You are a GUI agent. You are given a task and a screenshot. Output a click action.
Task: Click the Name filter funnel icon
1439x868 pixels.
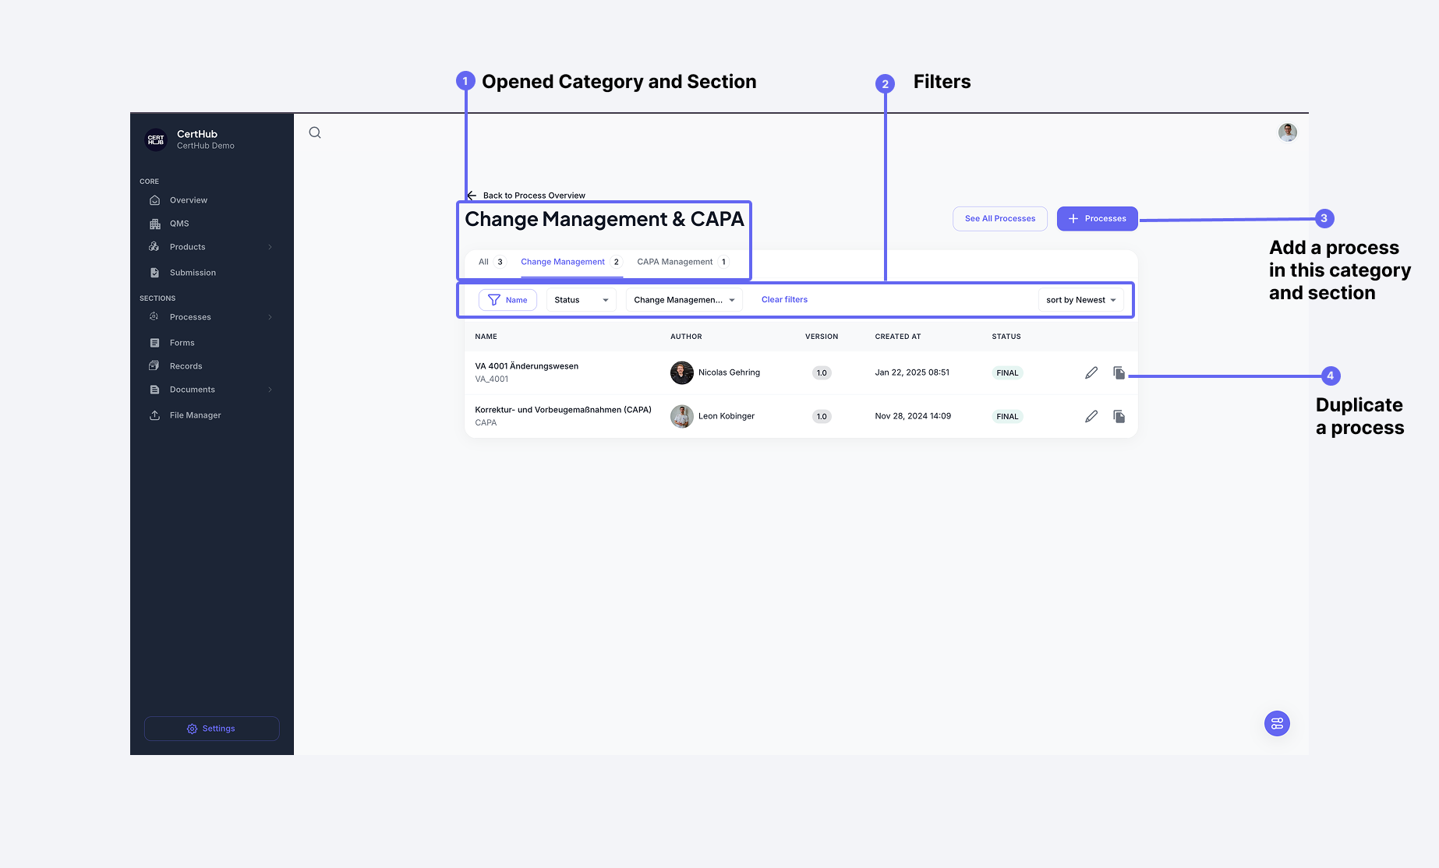(x=494, y=299)
